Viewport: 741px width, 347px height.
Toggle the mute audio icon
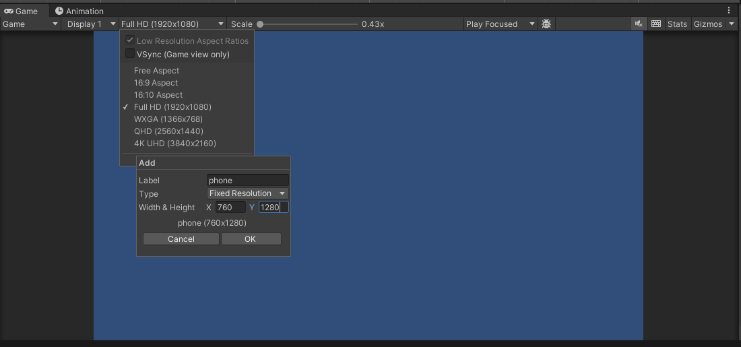[639, 24]
